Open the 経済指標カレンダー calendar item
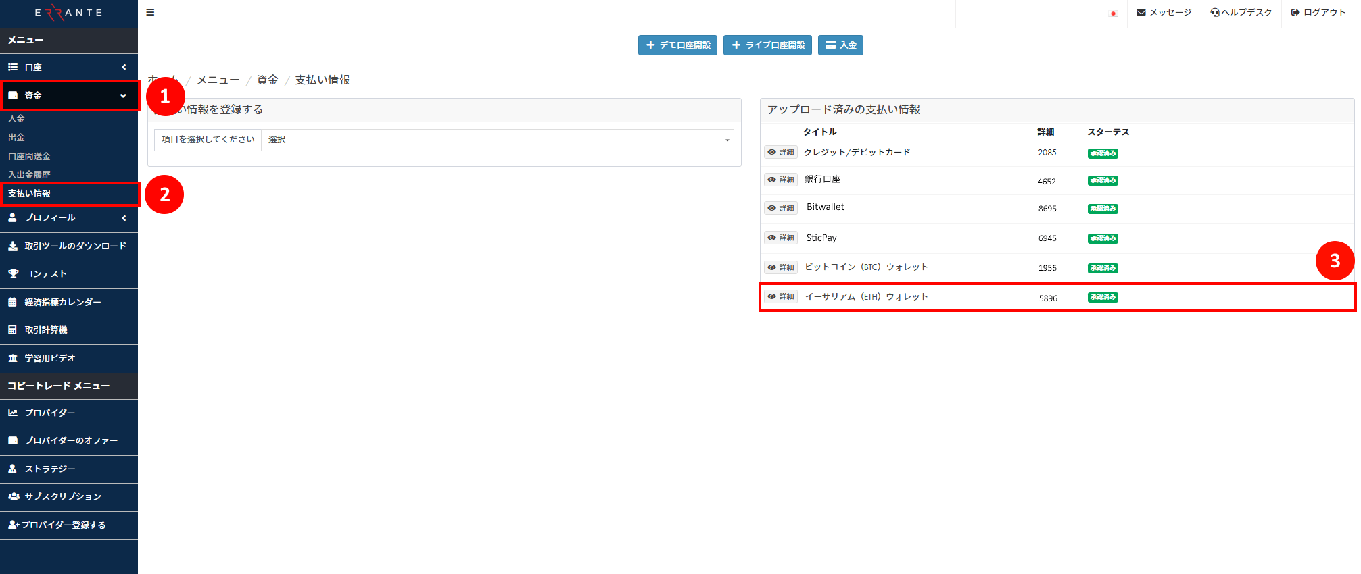 [x=62, y=302]
